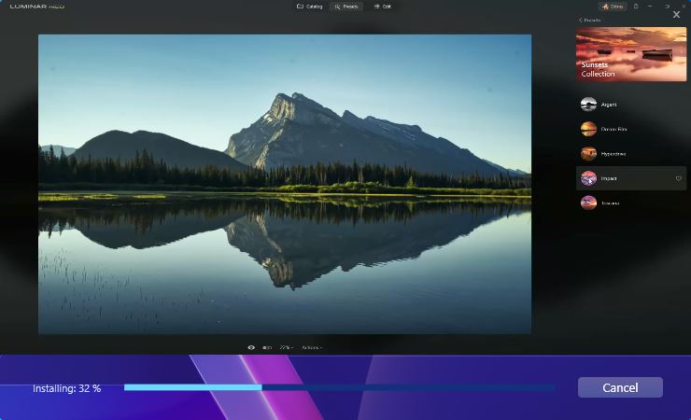The height and width of the screenshot is (420, 691).
Task: Open the Actions dropdown menu
Action: [x=312, y=347]
